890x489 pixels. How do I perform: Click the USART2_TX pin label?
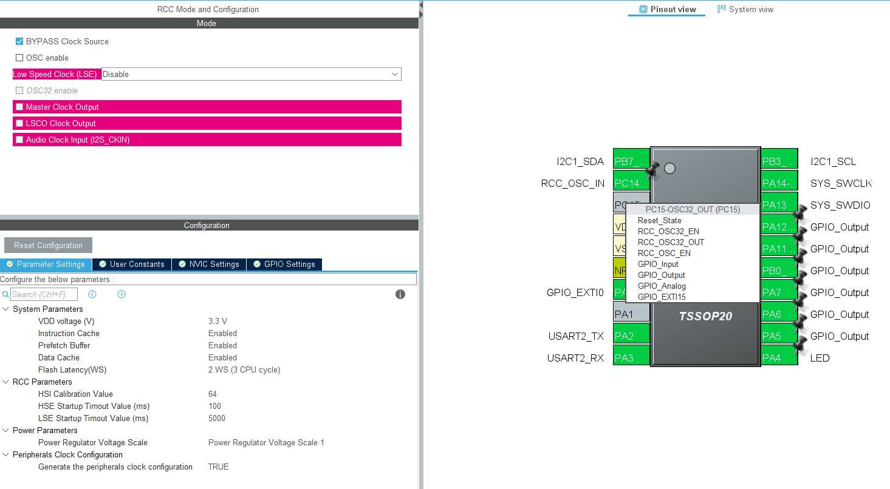pos(576,336)
